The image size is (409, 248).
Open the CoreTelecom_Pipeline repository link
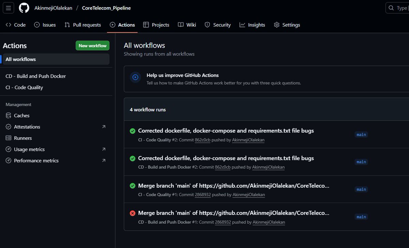pos(106,8)
